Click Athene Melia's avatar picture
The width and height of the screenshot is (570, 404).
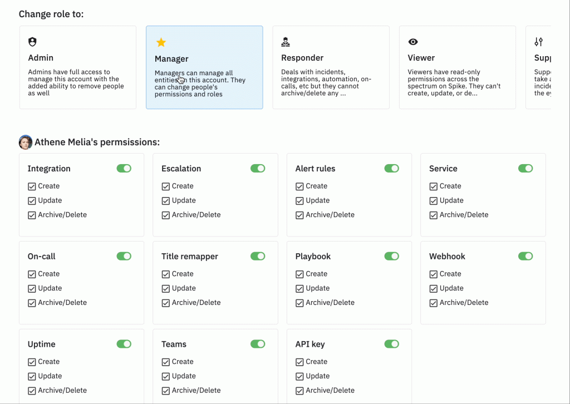[x=26, y=142]
